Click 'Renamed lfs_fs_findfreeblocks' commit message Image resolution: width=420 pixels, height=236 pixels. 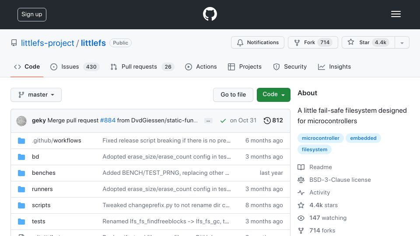(166, 221)
